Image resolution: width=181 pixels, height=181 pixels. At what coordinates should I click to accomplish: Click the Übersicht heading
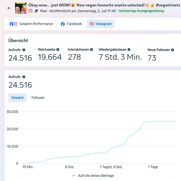tap(18, 40)
